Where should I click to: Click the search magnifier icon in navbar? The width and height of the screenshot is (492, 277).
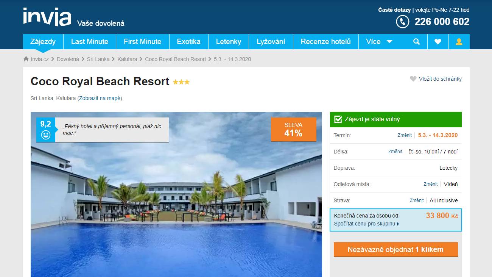416,42
